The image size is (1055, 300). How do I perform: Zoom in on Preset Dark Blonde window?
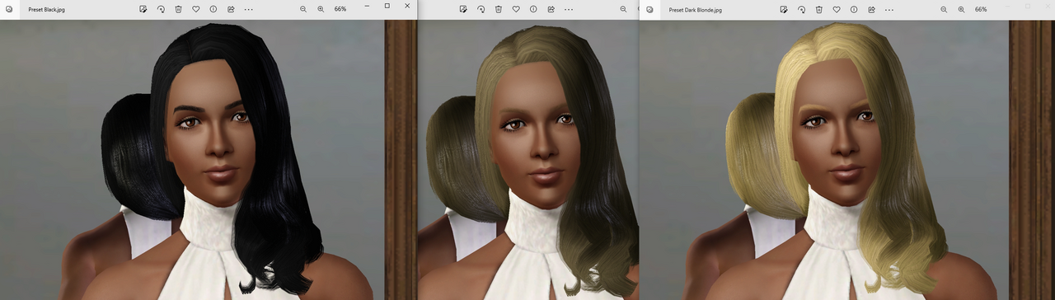click(961, 9)
